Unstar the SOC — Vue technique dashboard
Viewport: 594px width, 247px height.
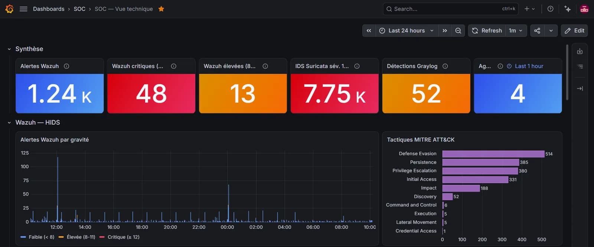[161, 9]
